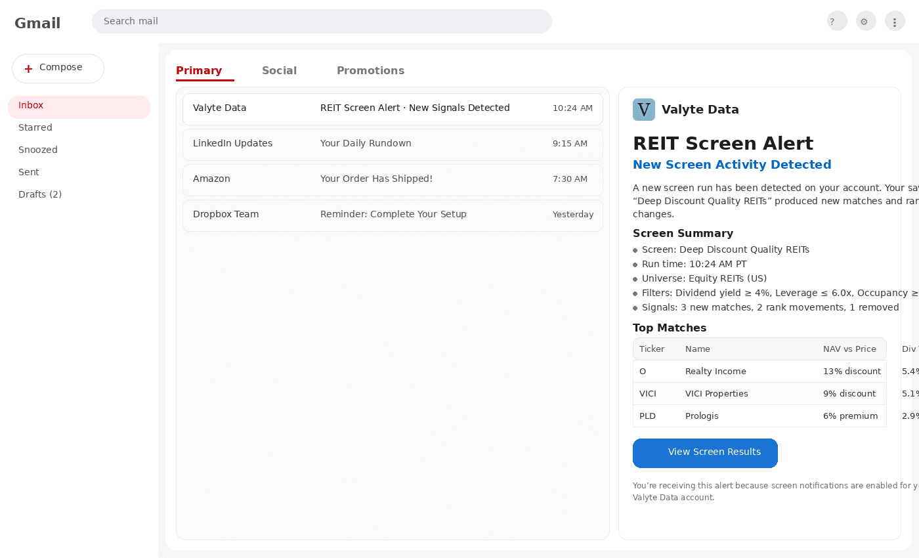Click the View Screen Results button
Screen dimensions: 919x558
click(705, 453)
